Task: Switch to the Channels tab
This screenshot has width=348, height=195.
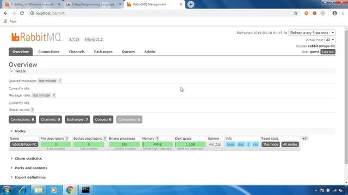Action: pyautogui.click(x=77, y=52)
